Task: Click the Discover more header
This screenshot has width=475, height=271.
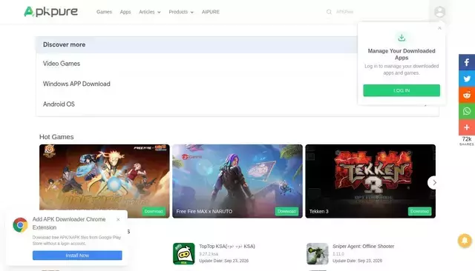Action: [65, 44]
